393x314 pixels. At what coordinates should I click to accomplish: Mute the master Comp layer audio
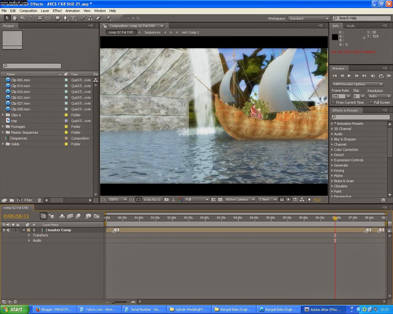tap(9, 230)
